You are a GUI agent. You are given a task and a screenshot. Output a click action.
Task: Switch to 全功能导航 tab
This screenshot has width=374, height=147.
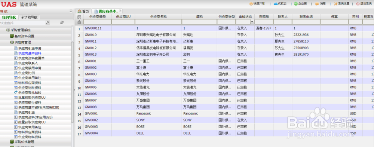point(29,17)
